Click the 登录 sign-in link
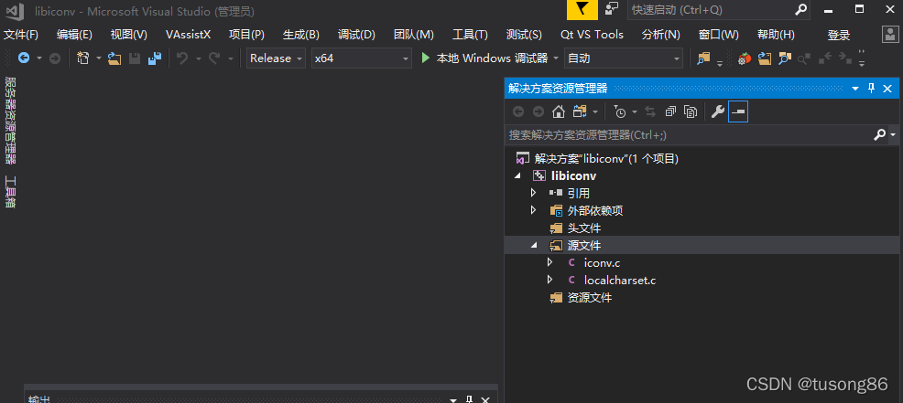903x403 pixels. [839, 35]
